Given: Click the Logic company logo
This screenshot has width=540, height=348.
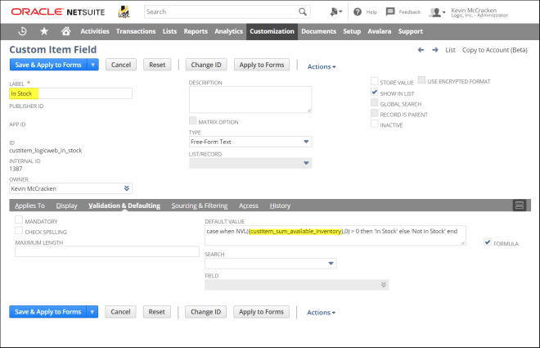Looking at the screenshot, I should [124, 12].
